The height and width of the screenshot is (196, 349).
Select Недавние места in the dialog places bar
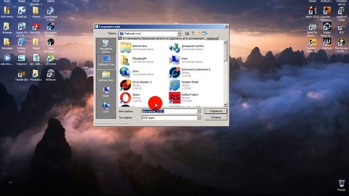click(x=106, y=46)
